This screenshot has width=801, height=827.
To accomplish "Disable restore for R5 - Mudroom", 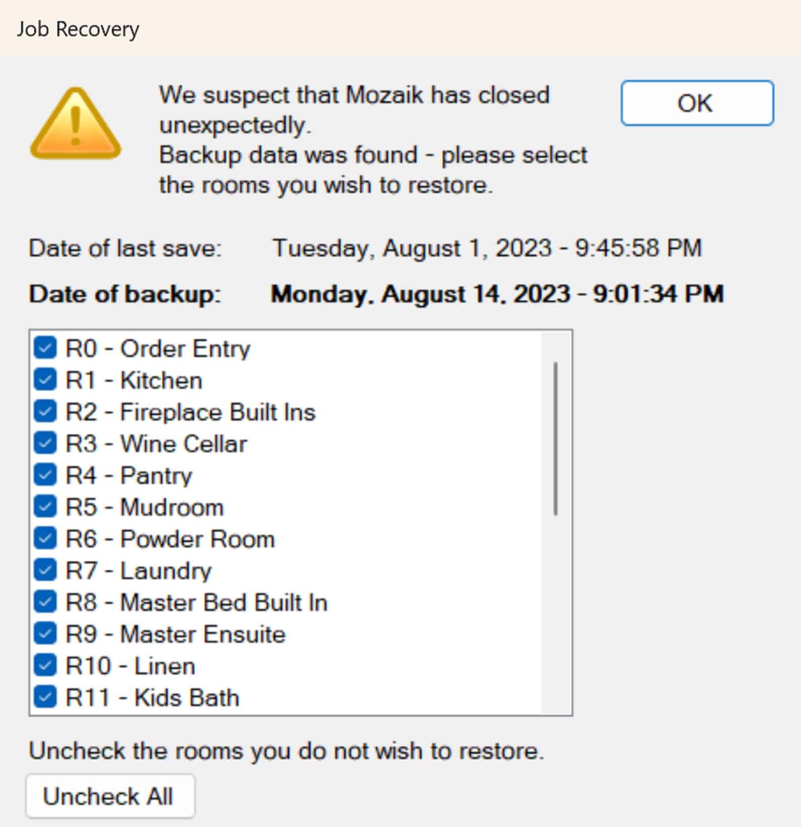I will 45,507.
